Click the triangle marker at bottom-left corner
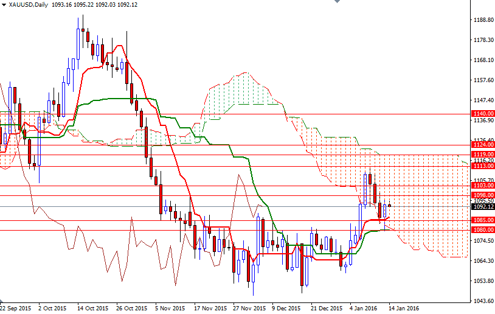 [1, 300]
